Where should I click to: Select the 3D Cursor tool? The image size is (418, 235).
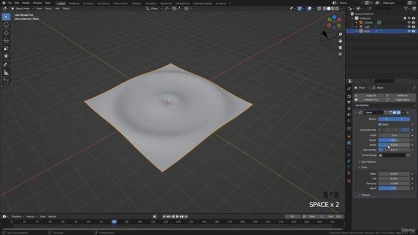coord(6,25)
